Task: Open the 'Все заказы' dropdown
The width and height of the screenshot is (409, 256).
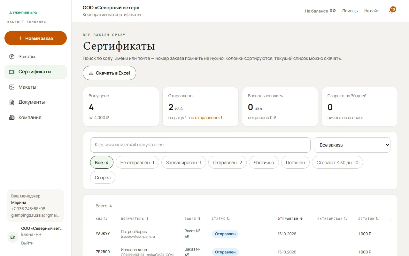Action: click(x=352, y=145)
